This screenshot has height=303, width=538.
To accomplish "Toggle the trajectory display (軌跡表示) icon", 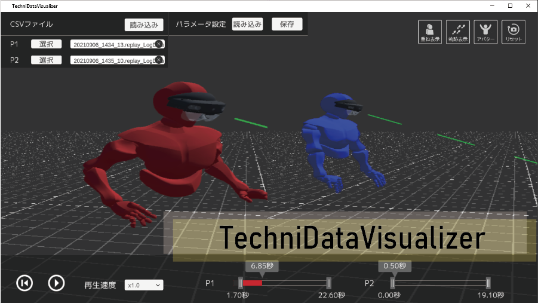I will (458, 32).
